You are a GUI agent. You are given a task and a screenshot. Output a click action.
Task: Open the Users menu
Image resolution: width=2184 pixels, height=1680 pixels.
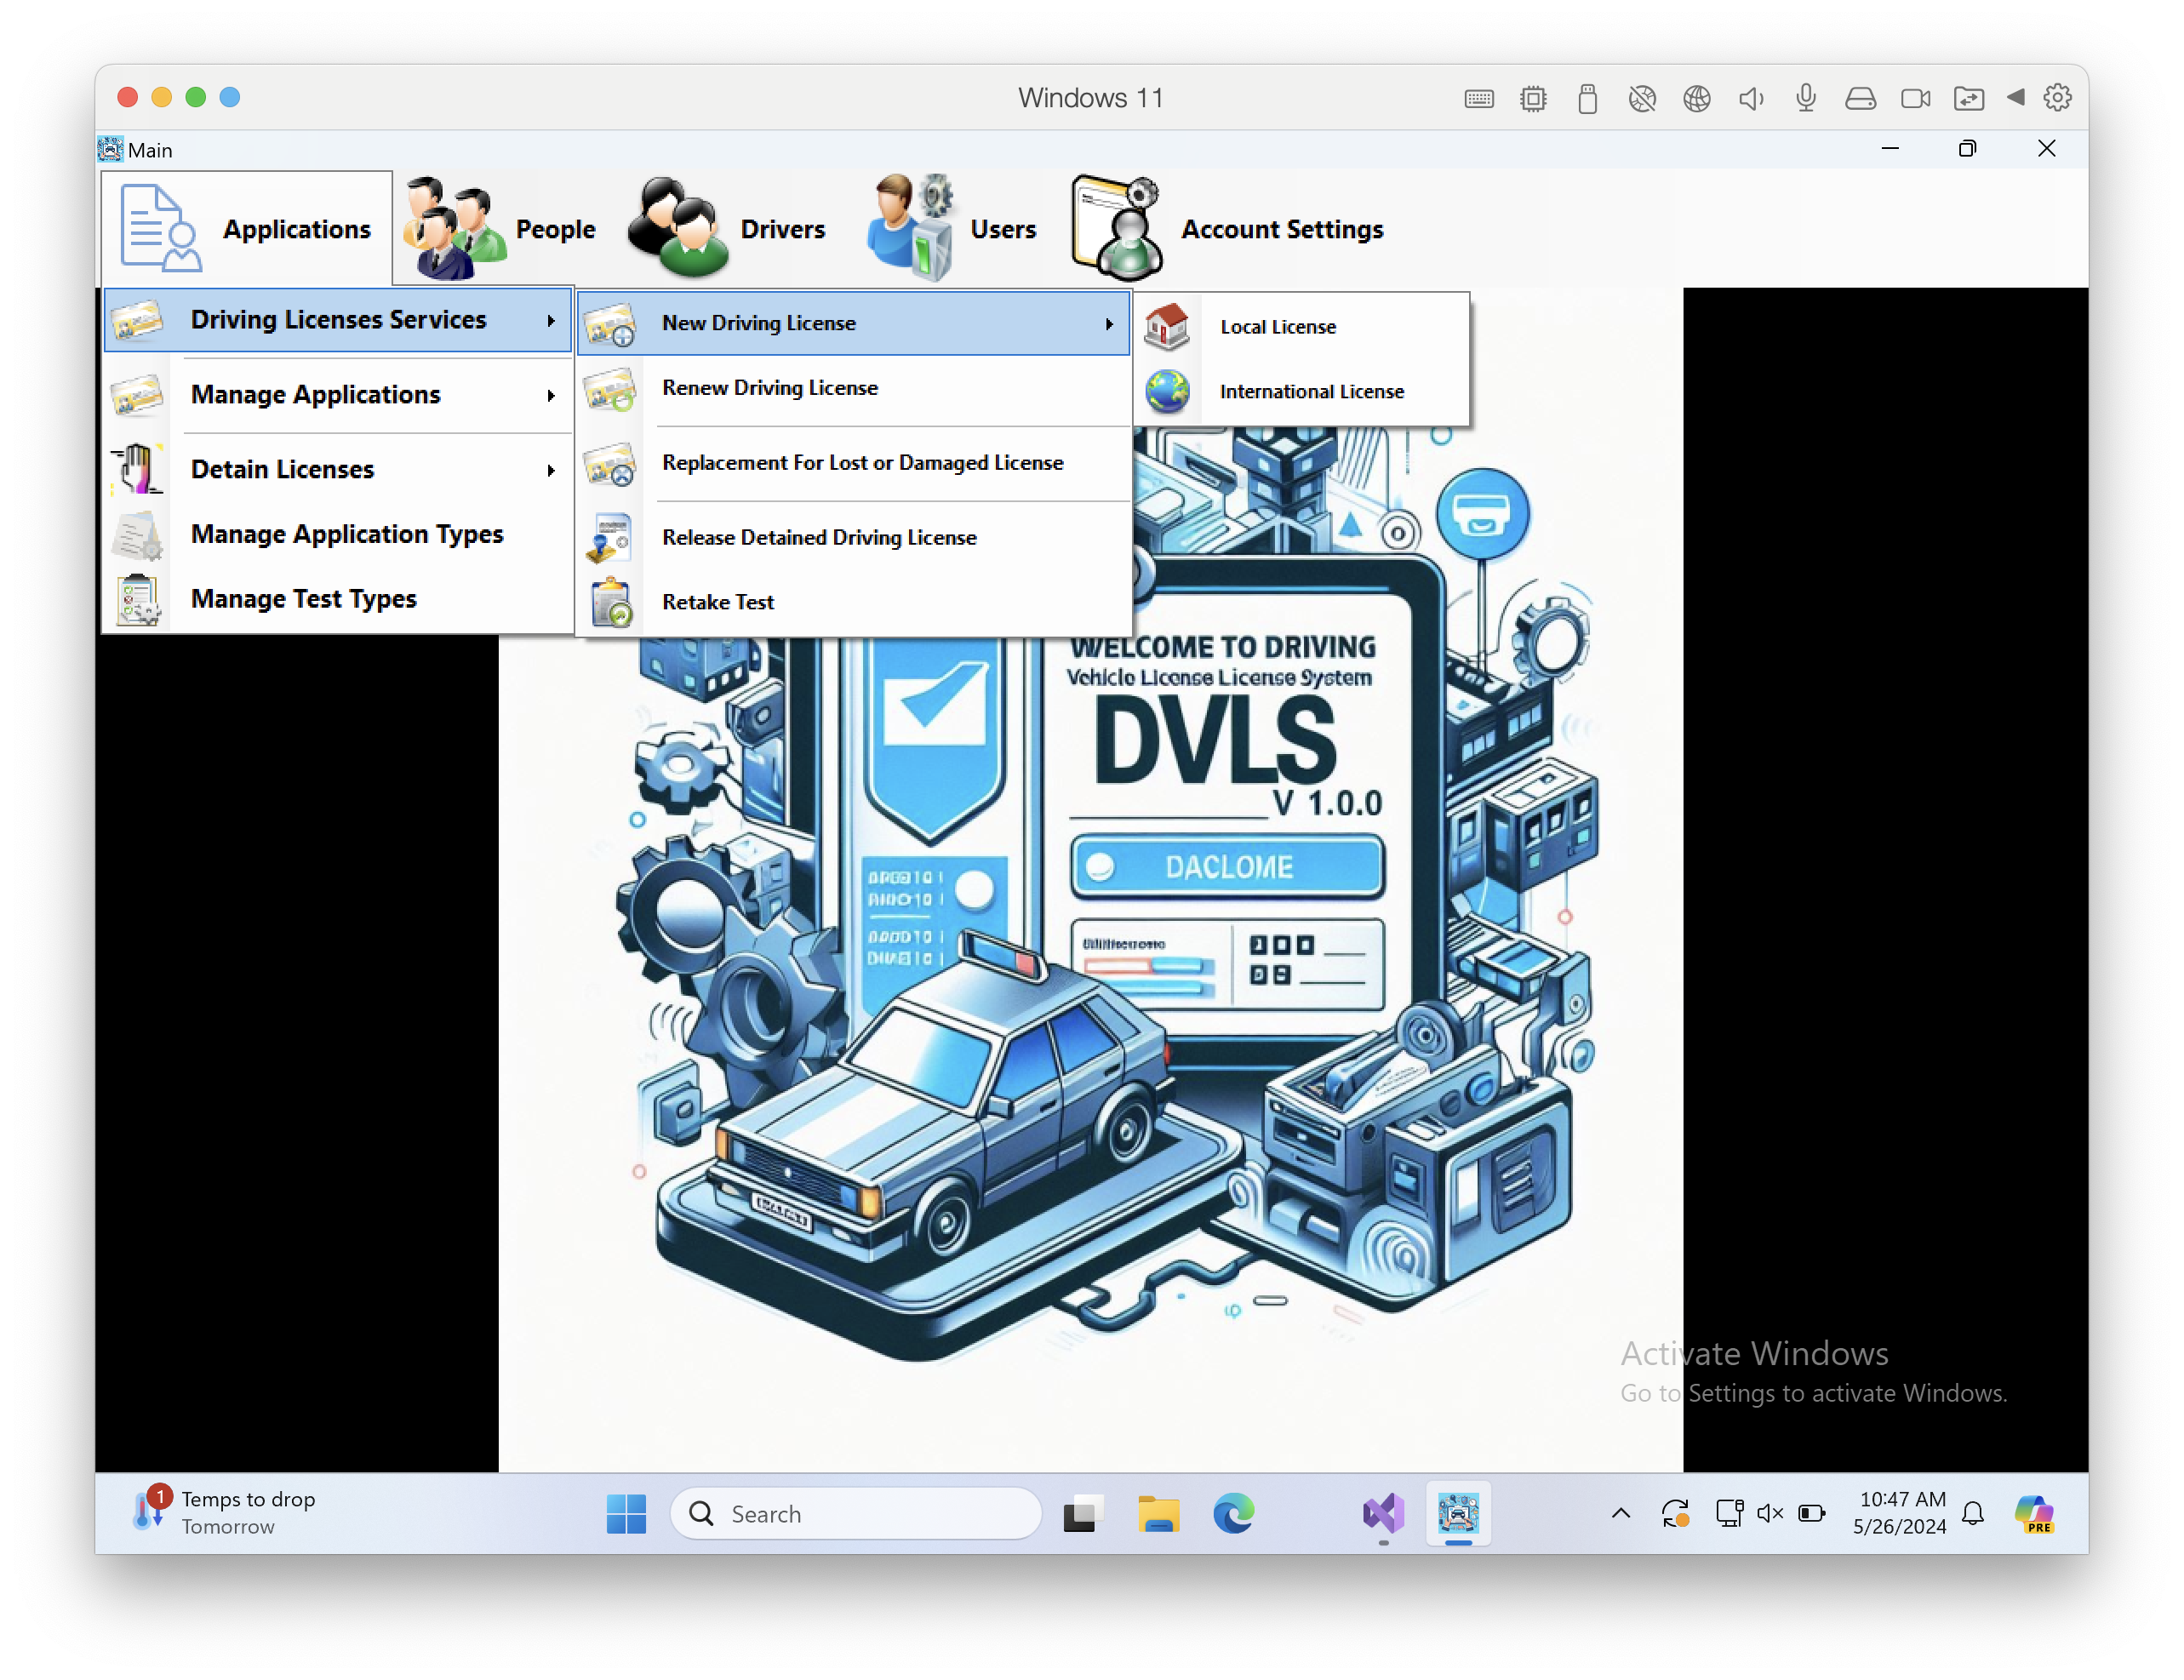952,229
